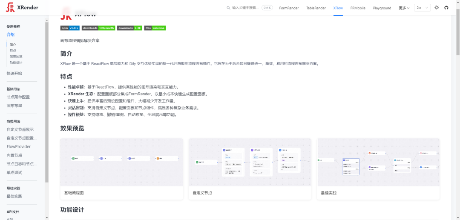Screen dimensions: 460x220
Task: Click the npm v1.0.5 badge
Action: pyautogui.click(x=70, y=28)
